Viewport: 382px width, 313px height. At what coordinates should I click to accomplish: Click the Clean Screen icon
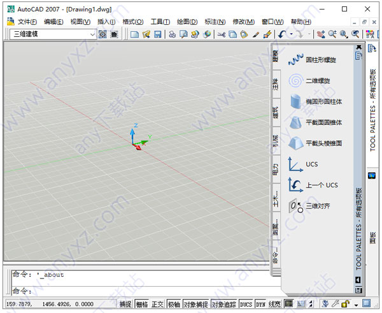tap(366, 303)
